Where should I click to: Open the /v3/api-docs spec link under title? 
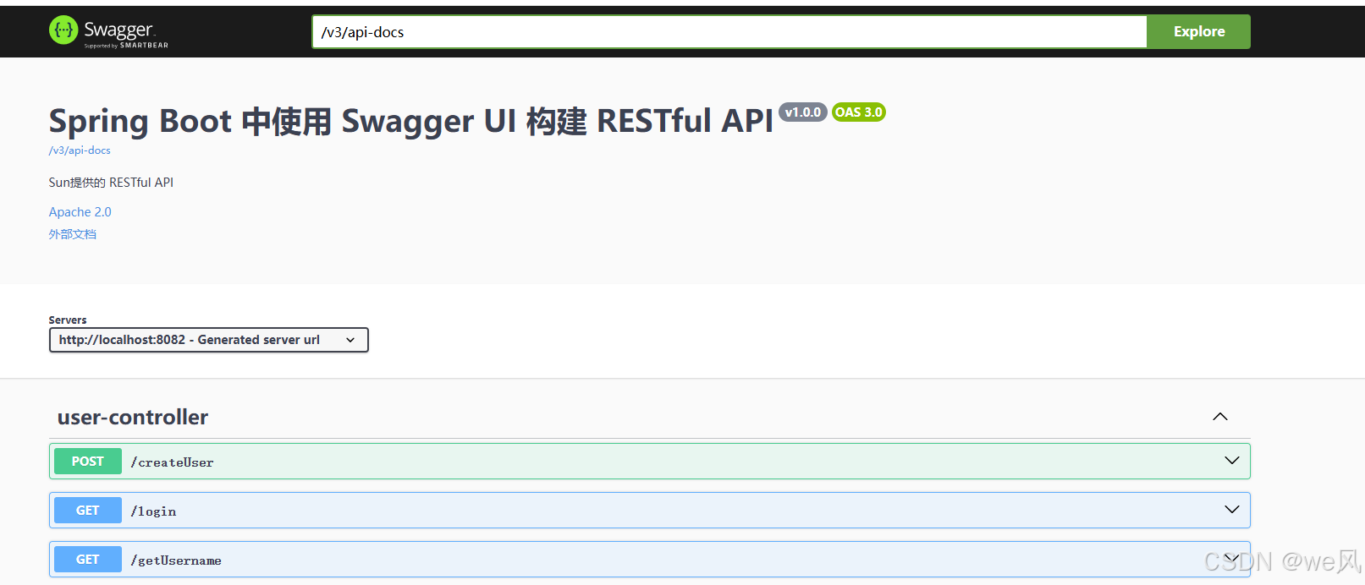tap(79, 150)
